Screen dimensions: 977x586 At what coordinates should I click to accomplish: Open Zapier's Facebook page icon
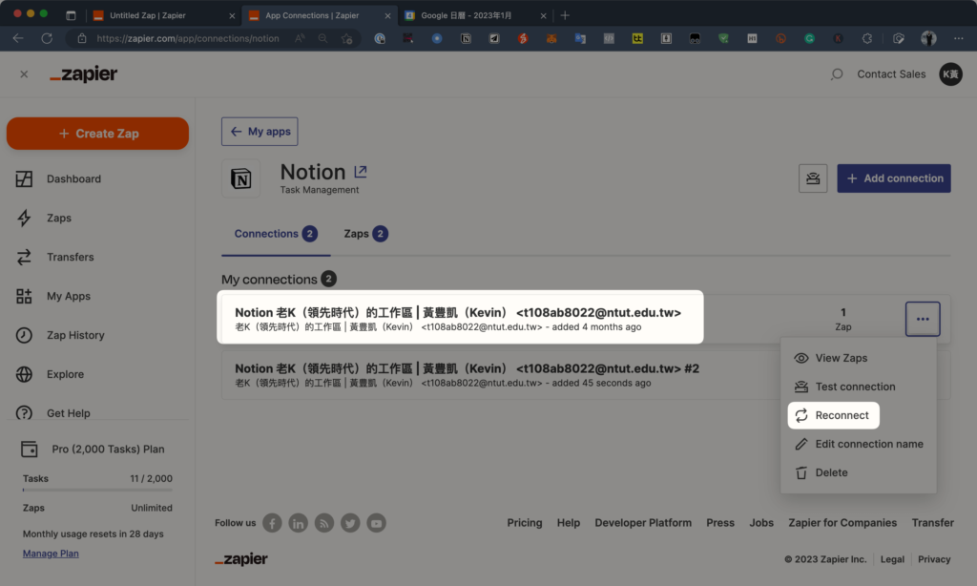[272, 523]
